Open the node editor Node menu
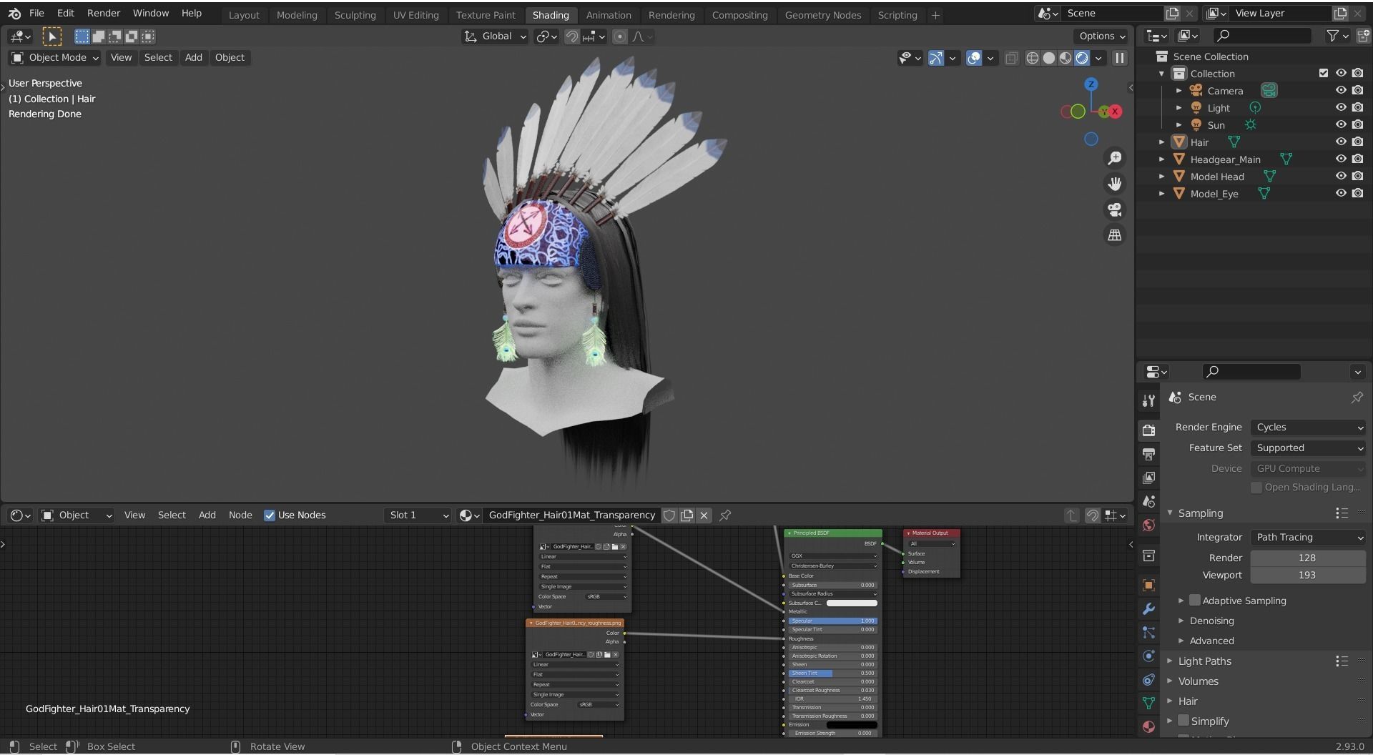The height and width of the screenshot is (755, 1373). (x=240, y=515)
